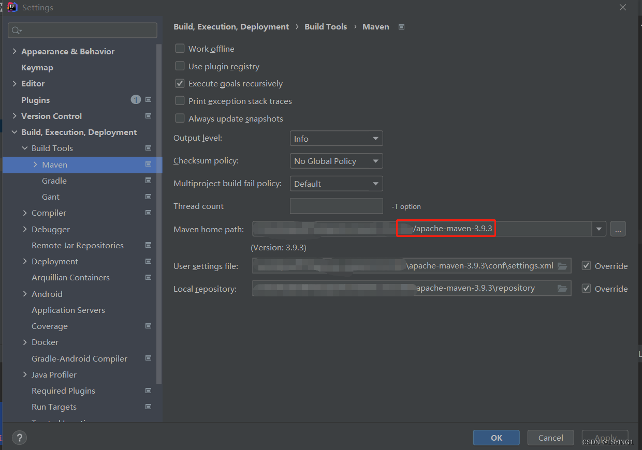
Task: Click the Plugins update count badge
Action: click(x=136, y=100)
